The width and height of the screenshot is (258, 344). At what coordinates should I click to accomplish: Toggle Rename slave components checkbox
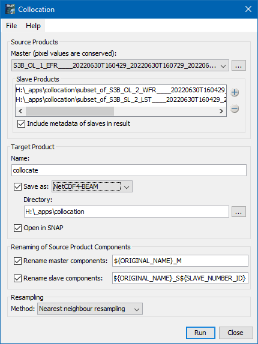point(17,278)
